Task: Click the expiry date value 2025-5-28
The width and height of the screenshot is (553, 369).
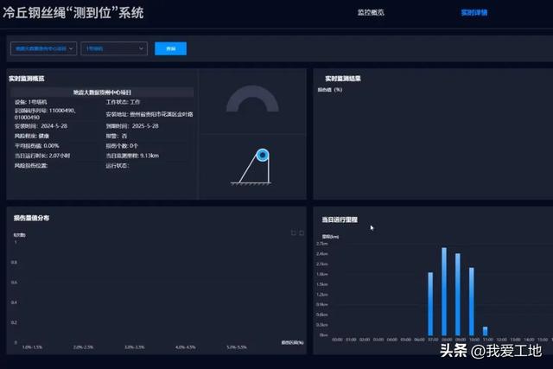Action: pyautogui.click(x=145, y=126)
